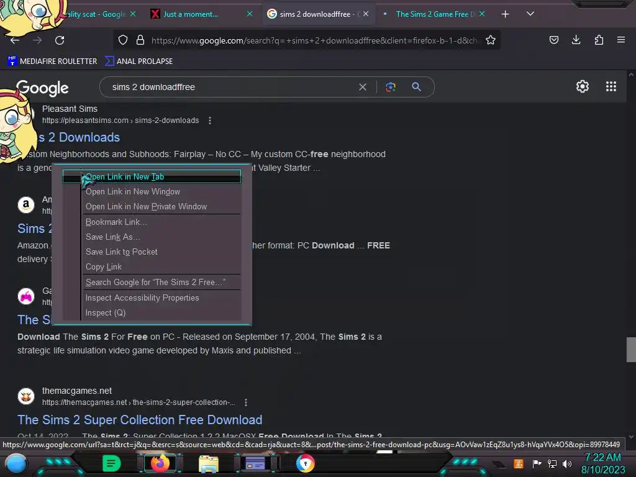Open Chrome-style browser on taskbar
Screen dimensions: 636x477
click(306, 463)
